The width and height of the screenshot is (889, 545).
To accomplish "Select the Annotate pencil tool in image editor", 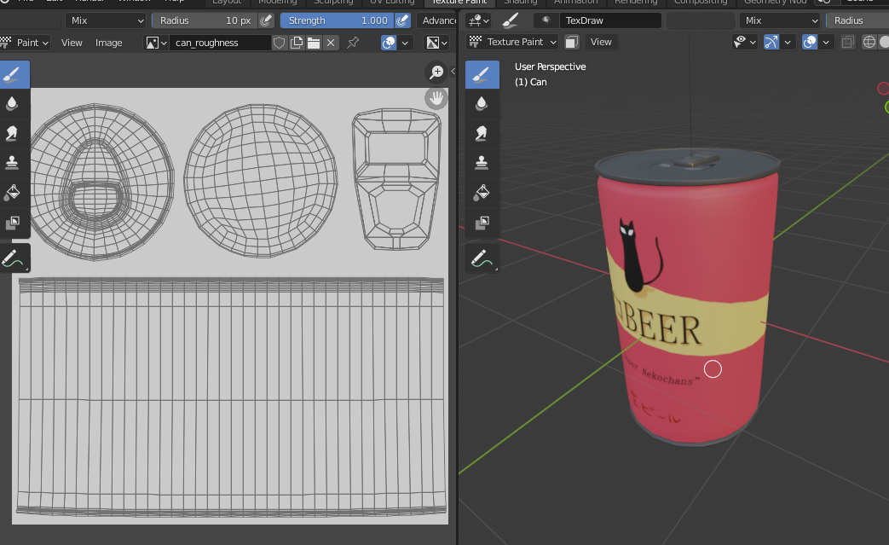I will coord(13,258).
